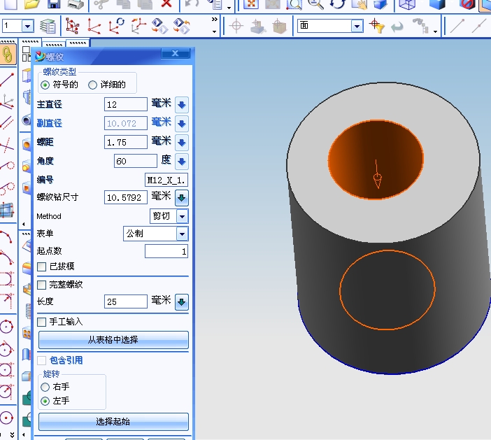Screen dimensions: 491x440
Task: Click the 螺距 input field
Action: coord(126,142)
